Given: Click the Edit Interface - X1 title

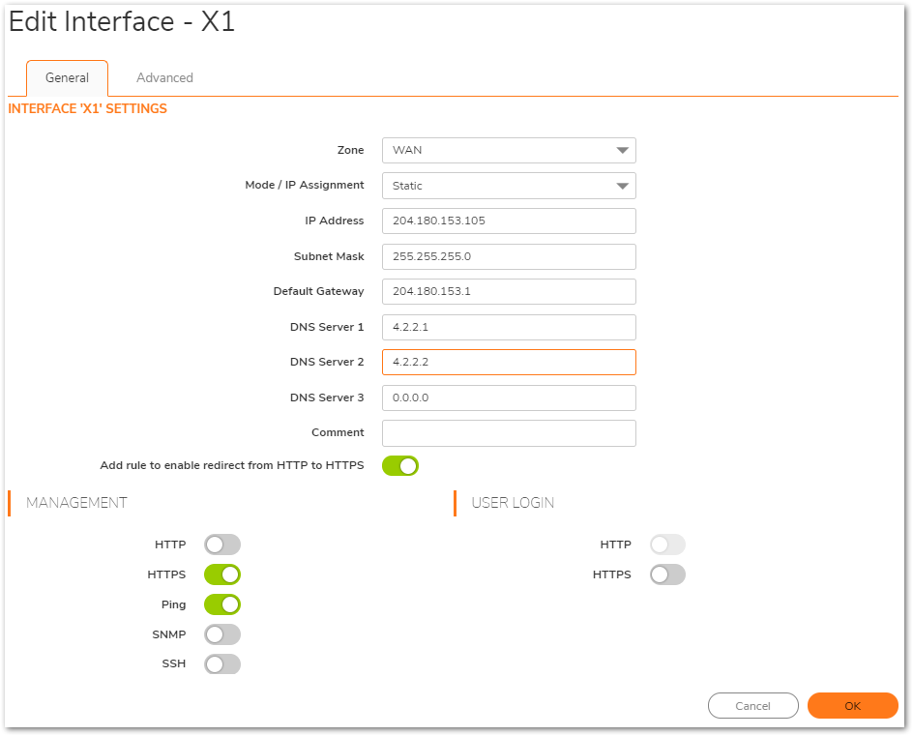Looking at the screenshot, I should coord(122,21).
